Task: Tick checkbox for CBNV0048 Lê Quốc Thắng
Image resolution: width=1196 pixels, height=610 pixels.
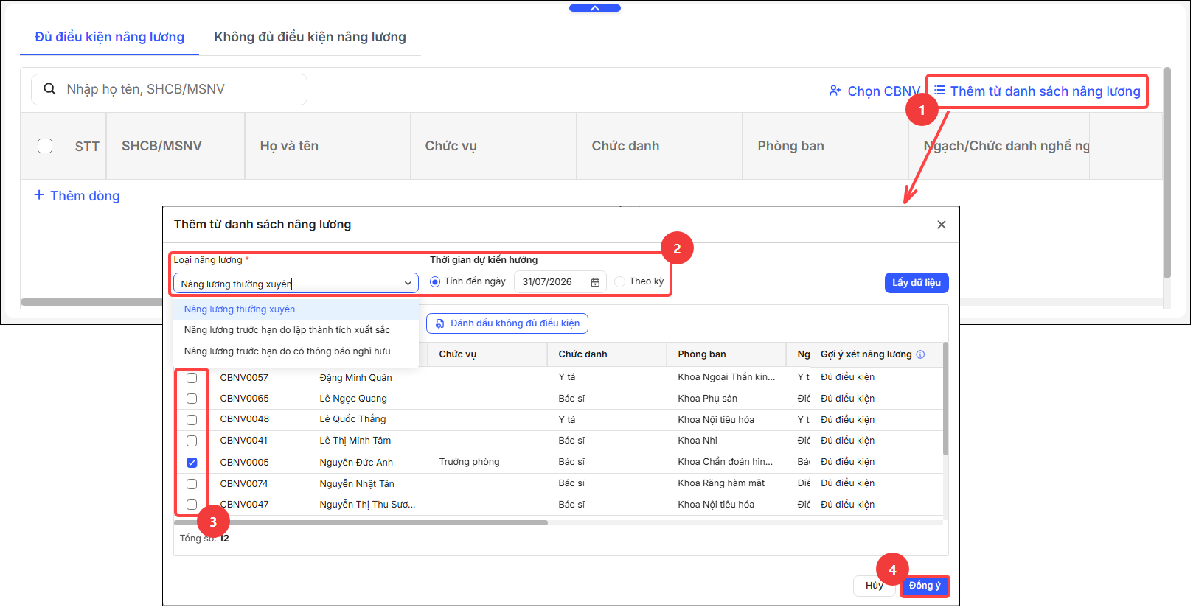Action: pos(192,420)
